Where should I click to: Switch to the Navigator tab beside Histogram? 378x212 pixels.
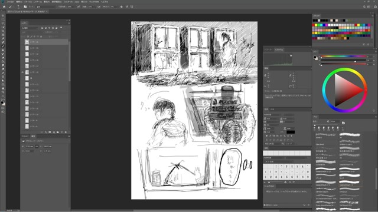(x=268, y=49)
